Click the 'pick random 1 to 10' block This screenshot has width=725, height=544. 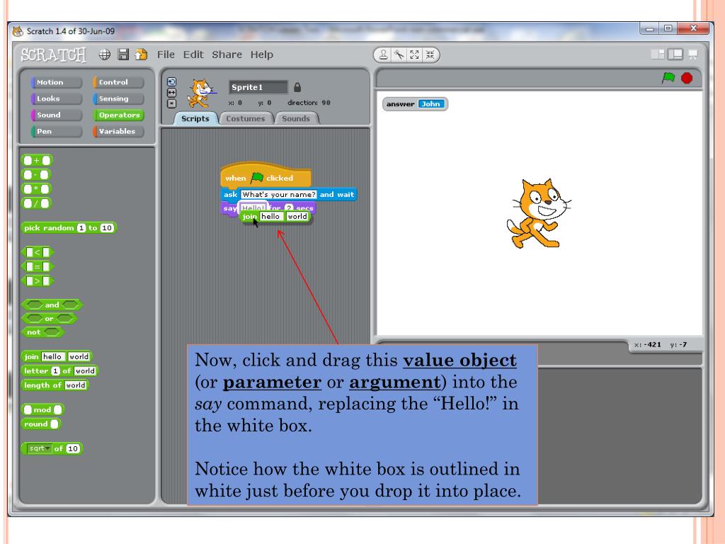(69, 227)
